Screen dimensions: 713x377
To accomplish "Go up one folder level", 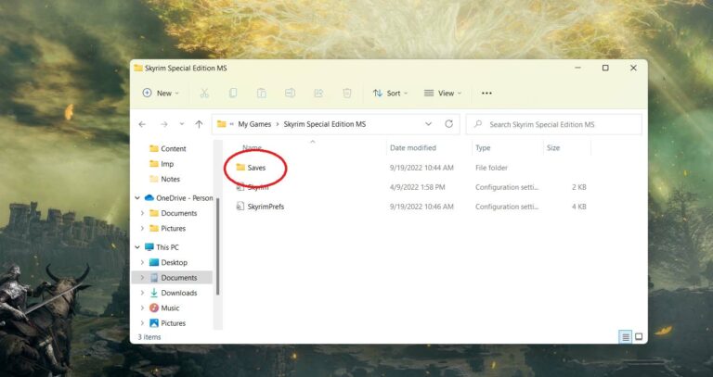I will (199, 124).
